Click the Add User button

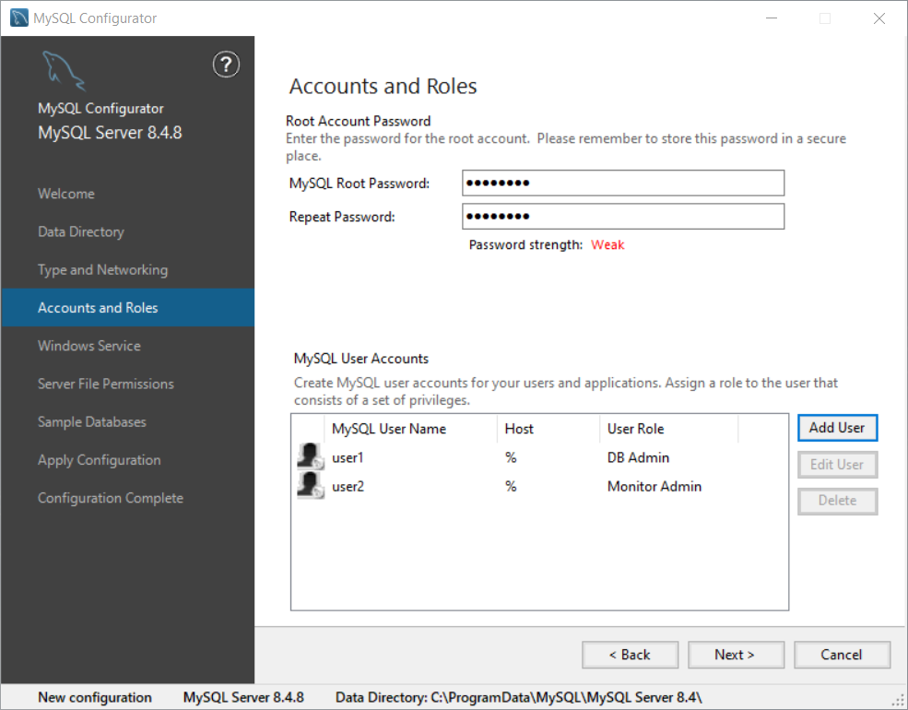(837, 428)
